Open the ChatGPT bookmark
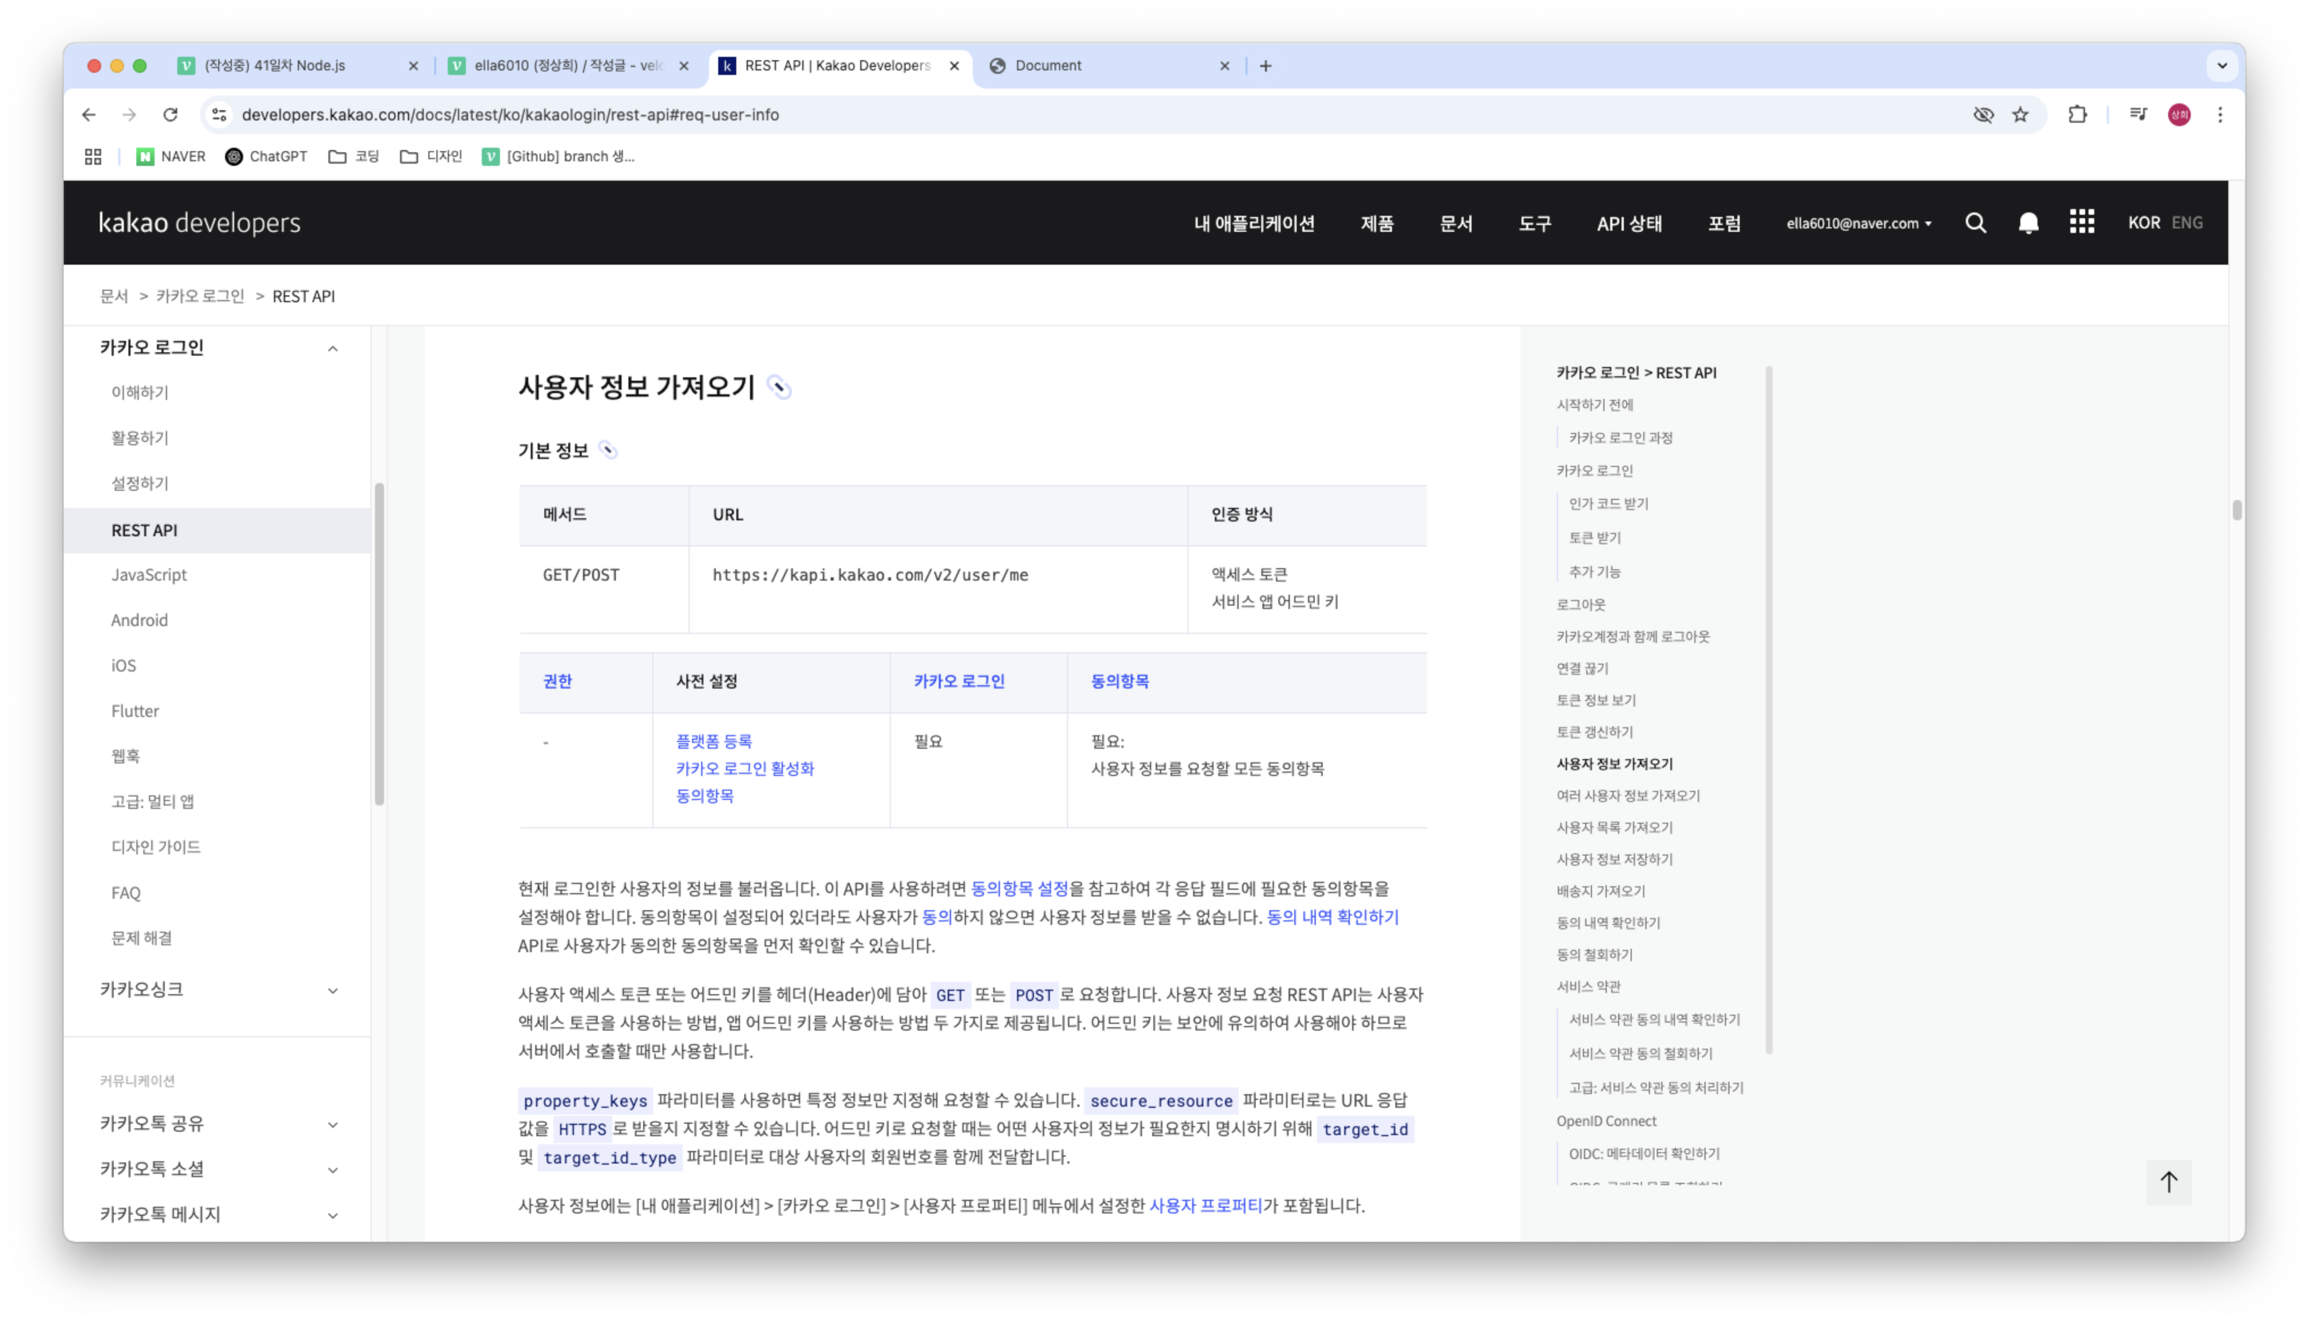This screenshot has height=1326, width=2309. click(266, 157)
